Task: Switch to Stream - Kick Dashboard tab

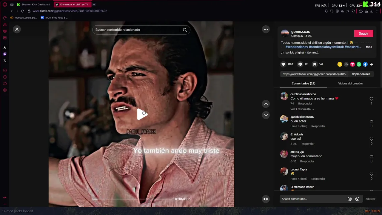Action: [x=34, y=4]
